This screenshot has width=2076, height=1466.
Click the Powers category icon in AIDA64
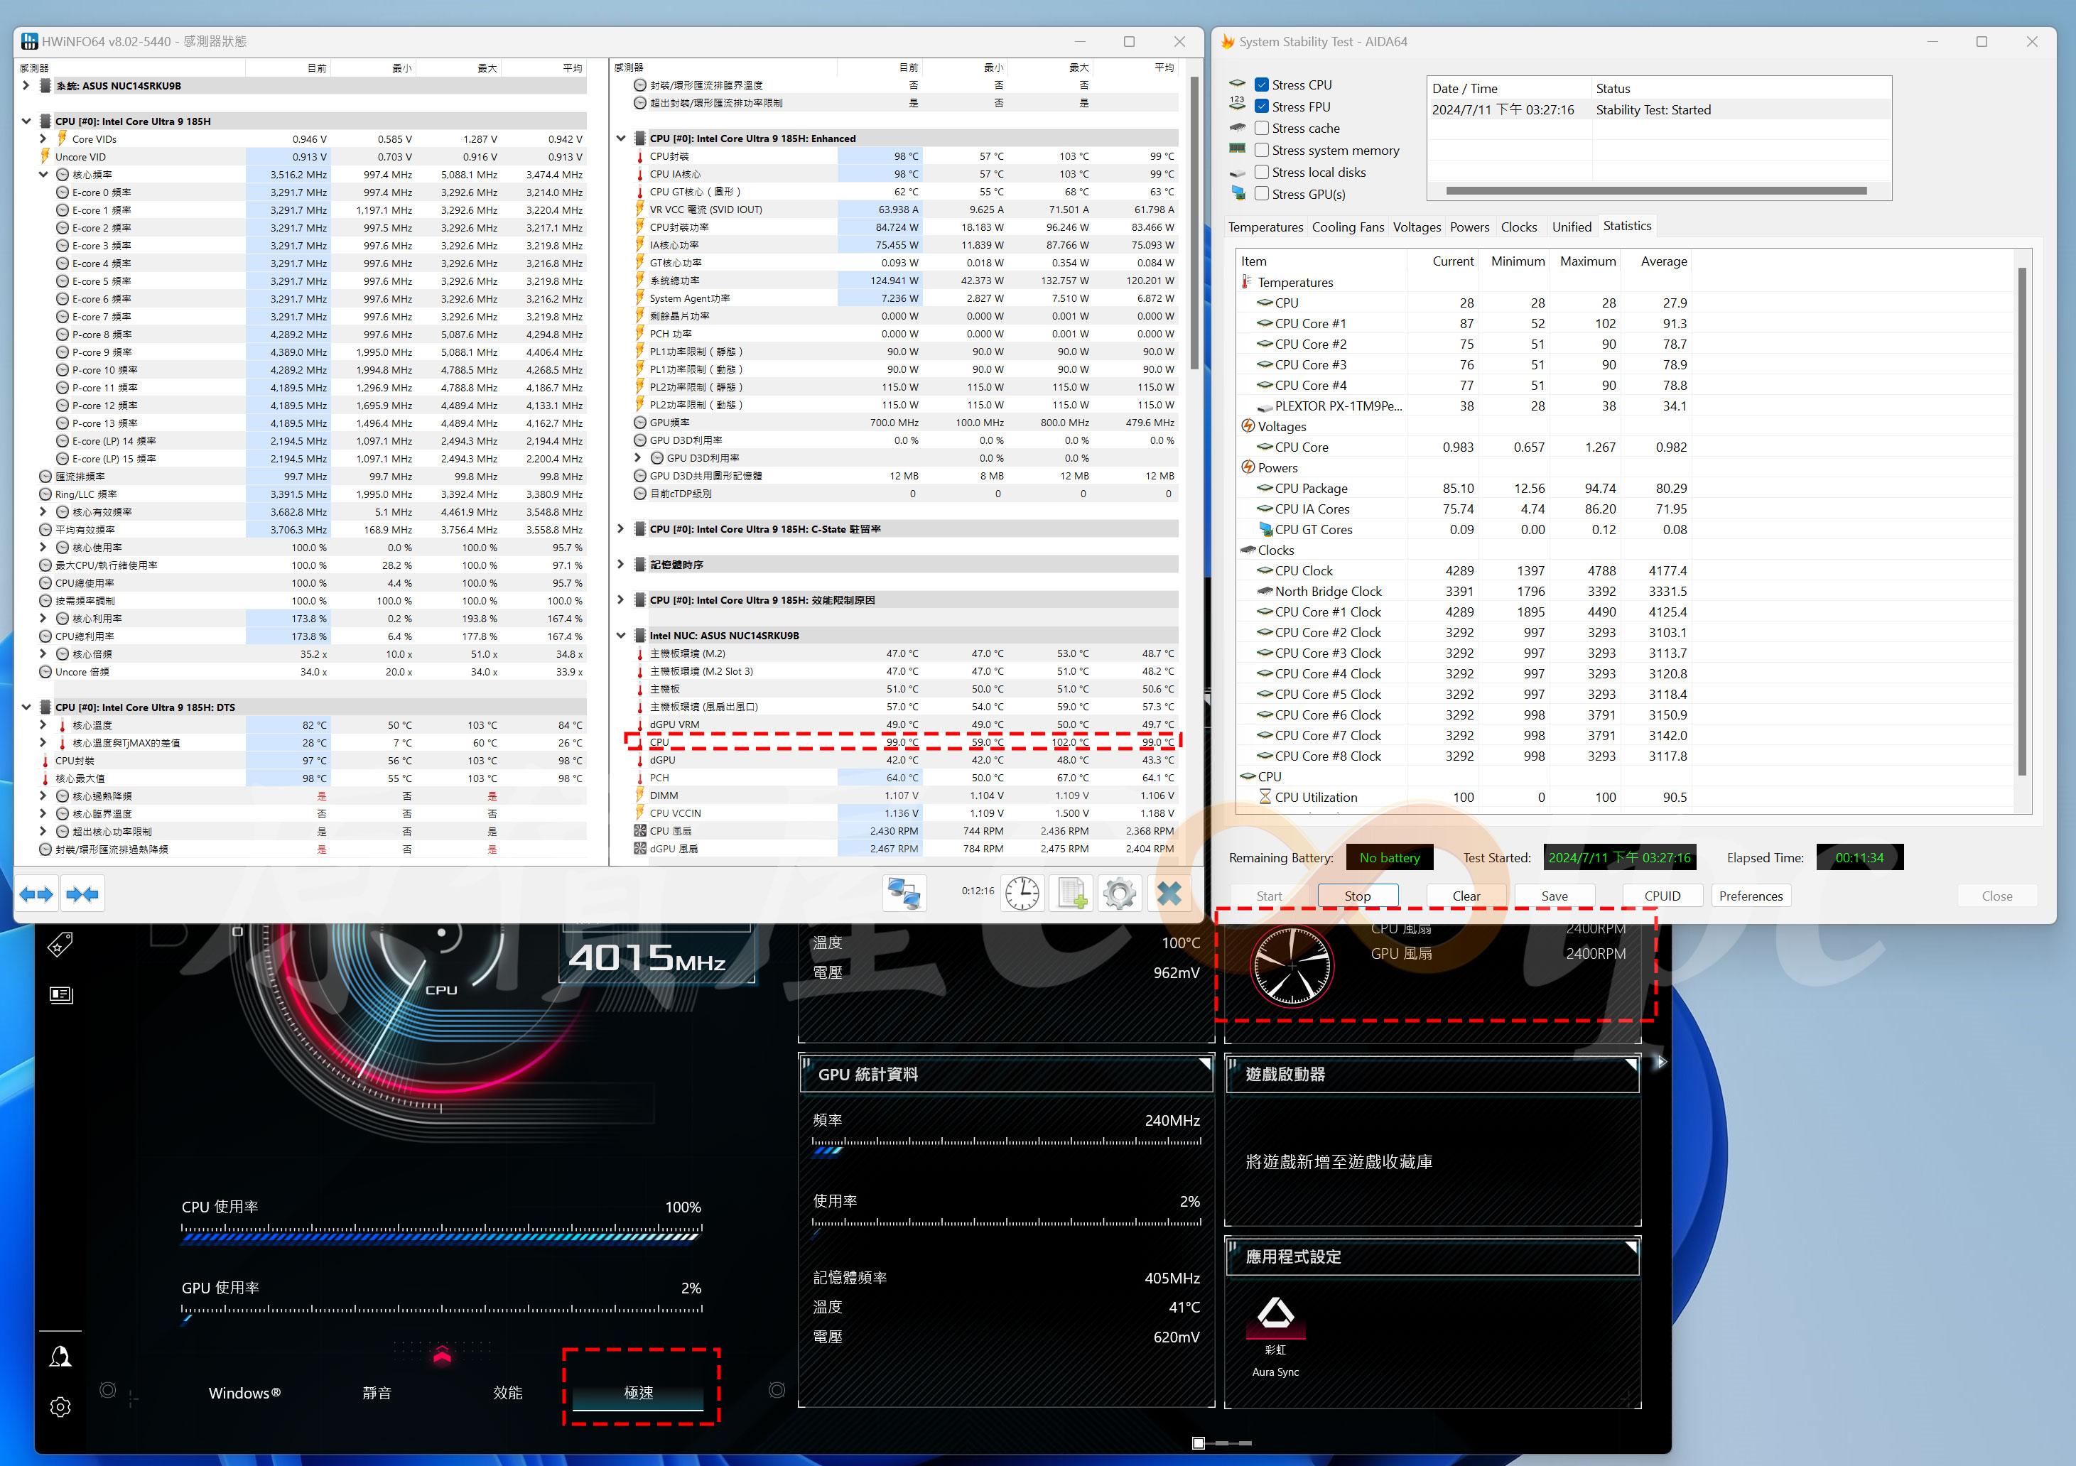tap(1248, 467)
